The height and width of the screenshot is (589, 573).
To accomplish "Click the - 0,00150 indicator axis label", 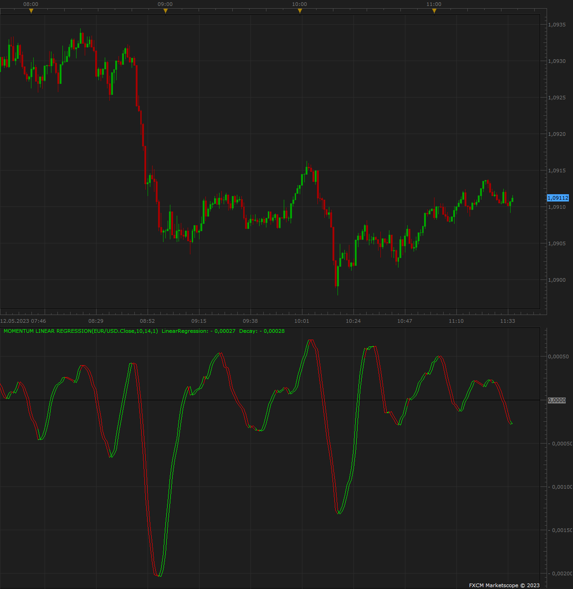I will point(560,530).
